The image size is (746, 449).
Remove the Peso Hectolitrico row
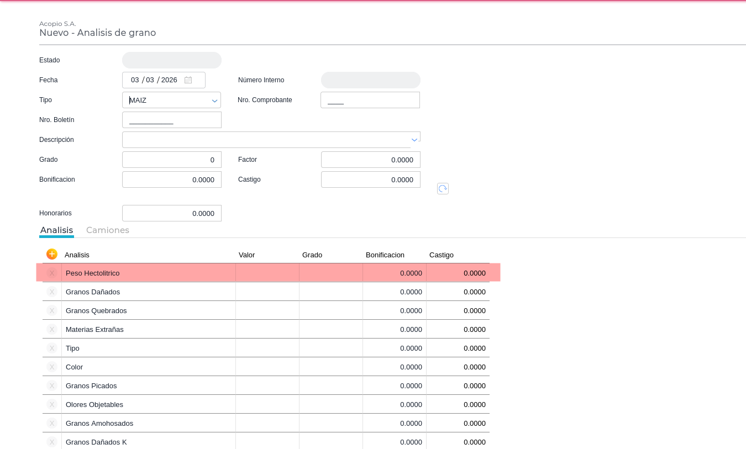coord(52,273)
